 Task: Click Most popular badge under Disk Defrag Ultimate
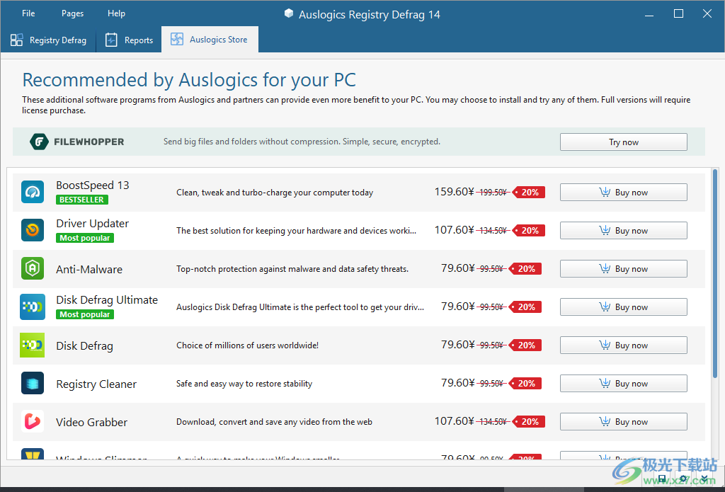click(x=85, y=314)
